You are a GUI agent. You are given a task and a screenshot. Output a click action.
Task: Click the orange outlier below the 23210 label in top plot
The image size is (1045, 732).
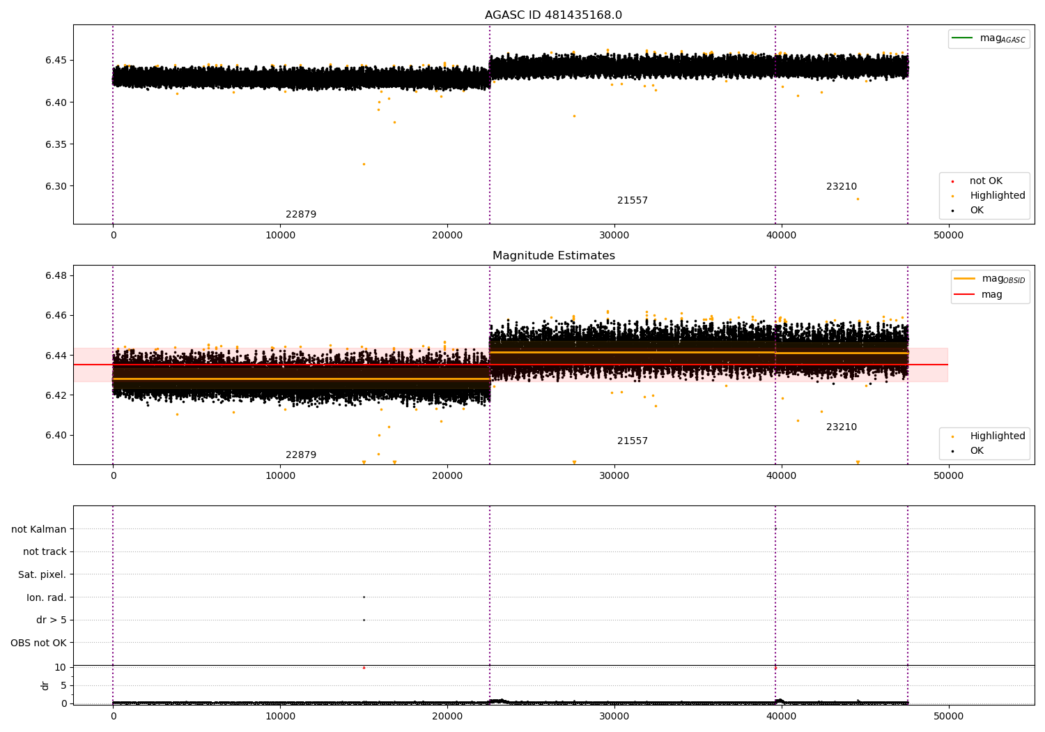pyautogui.click(x=858, y=199)
